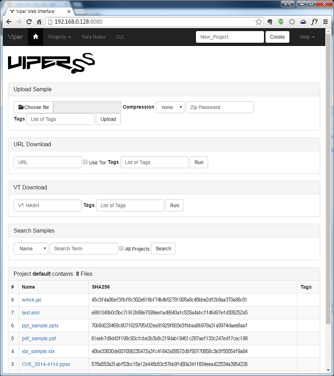334x376 pixels.
Task: Focus the New_Project name field
Action: (230, 37)
